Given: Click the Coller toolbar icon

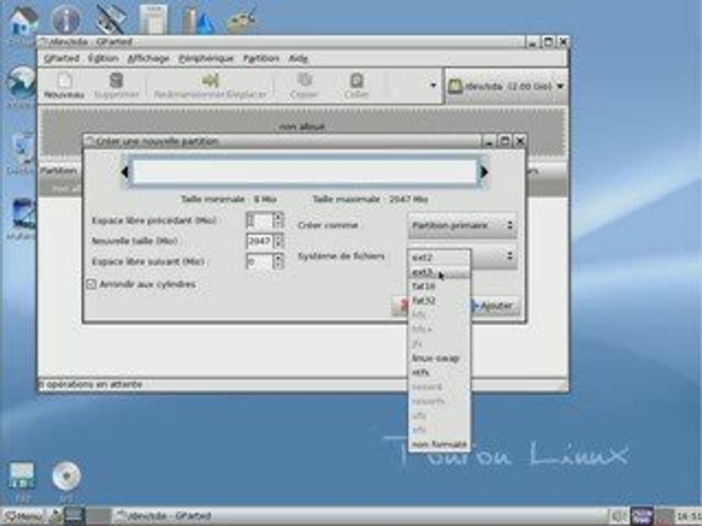Looking at the screenshot, I should point(356,85).
